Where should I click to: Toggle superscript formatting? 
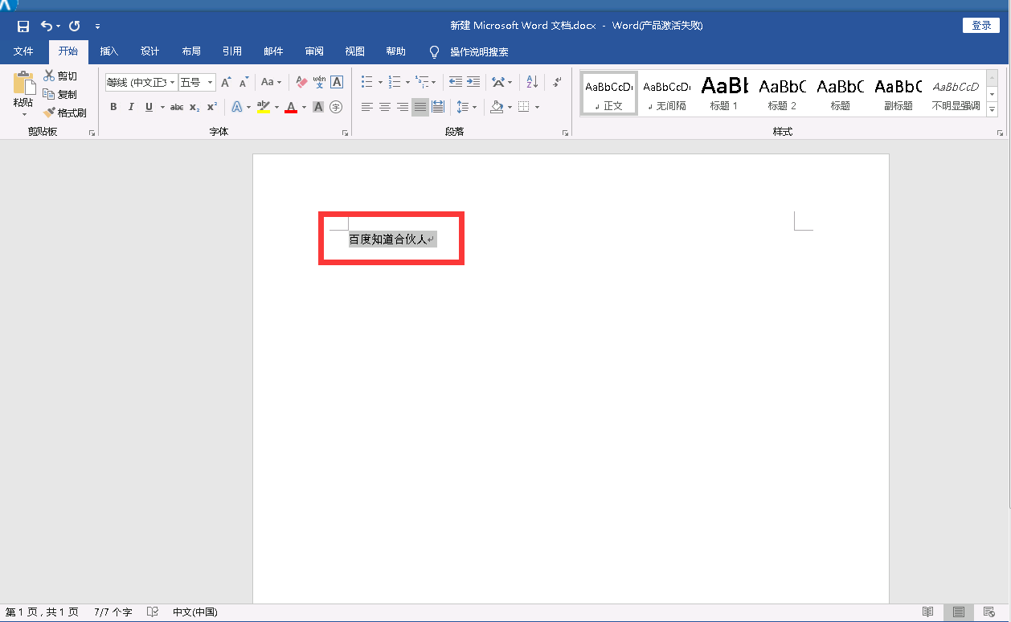pos(212,107)
